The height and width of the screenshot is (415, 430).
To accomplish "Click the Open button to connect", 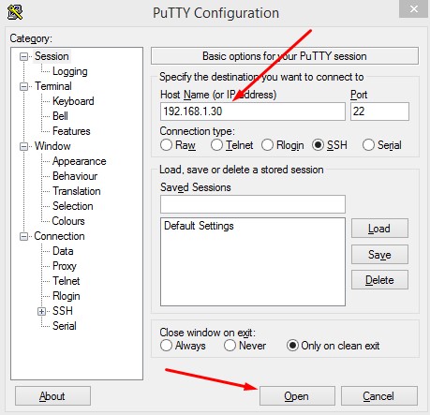I will 297,396.
